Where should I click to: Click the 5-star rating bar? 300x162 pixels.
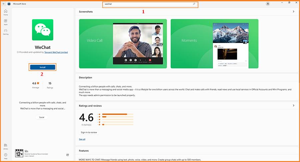pos(117,114)
